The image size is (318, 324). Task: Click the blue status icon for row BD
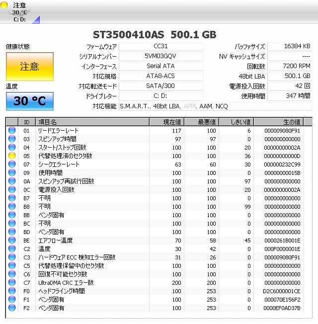(x=12, y=232)
